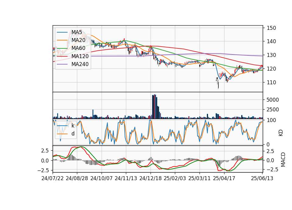Click the 140 price axis tick
The width and height of the screenshot is (292, 210).
(271, 41)
